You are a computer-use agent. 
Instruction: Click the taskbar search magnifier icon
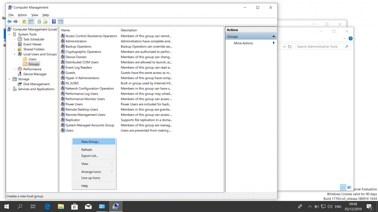(x=20, y=206)
